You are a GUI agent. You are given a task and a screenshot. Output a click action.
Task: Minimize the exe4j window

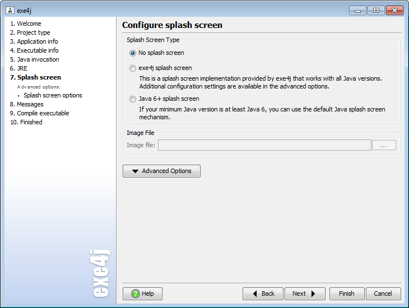click(357, 11)
